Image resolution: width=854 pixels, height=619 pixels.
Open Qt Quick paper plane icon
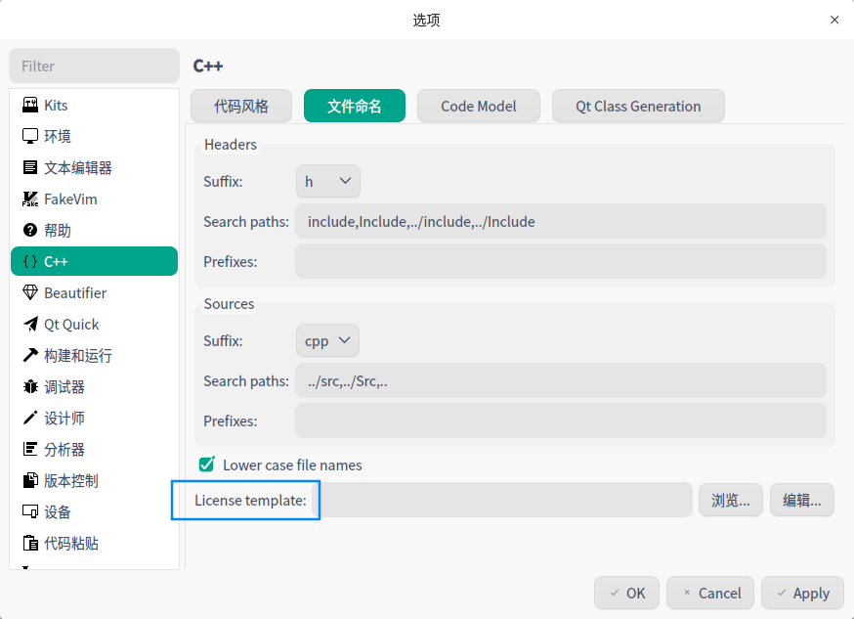(x=30, y=325)
